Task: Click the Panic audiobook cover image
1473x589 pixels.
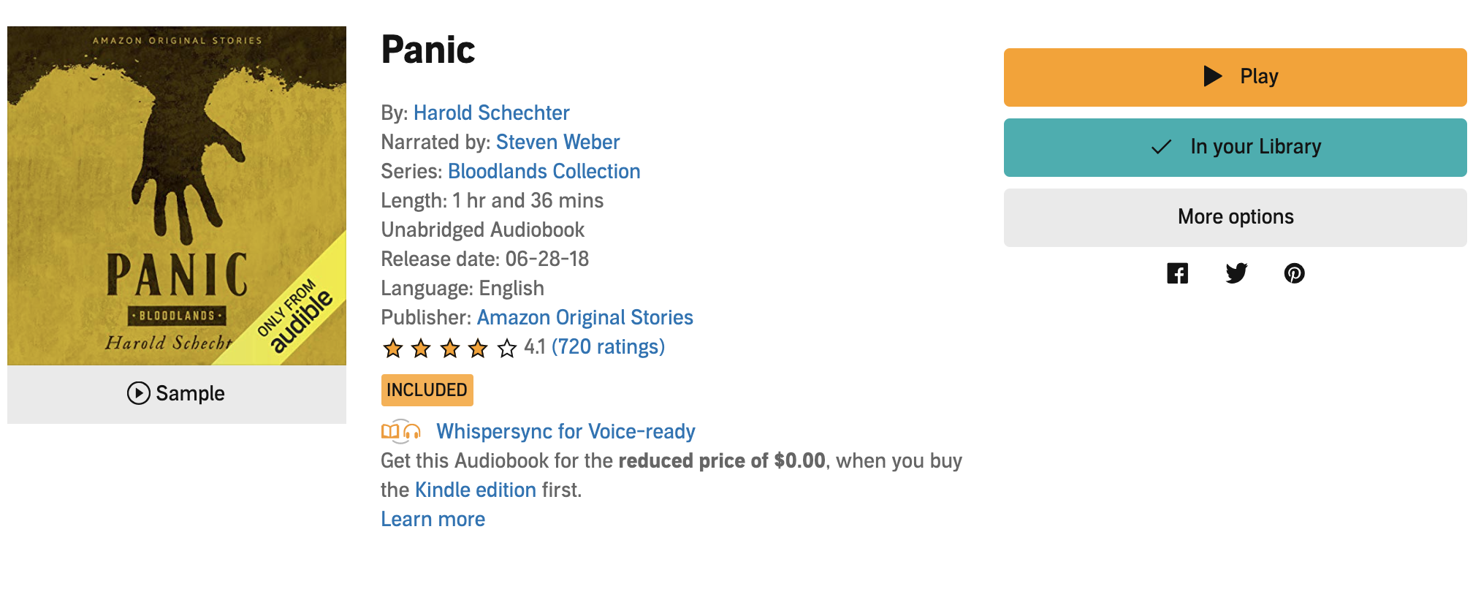Action: click(177, 196)
